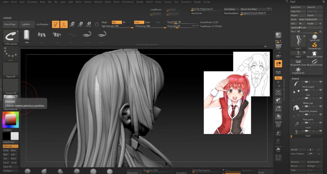Click the Draw Size slider
The height and width of the screenshot is (174, 327).
[182, 26]
